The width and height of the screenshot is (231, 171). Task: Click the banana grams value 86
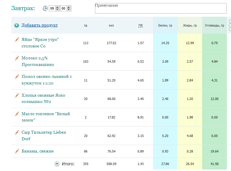tap(86, 151)
